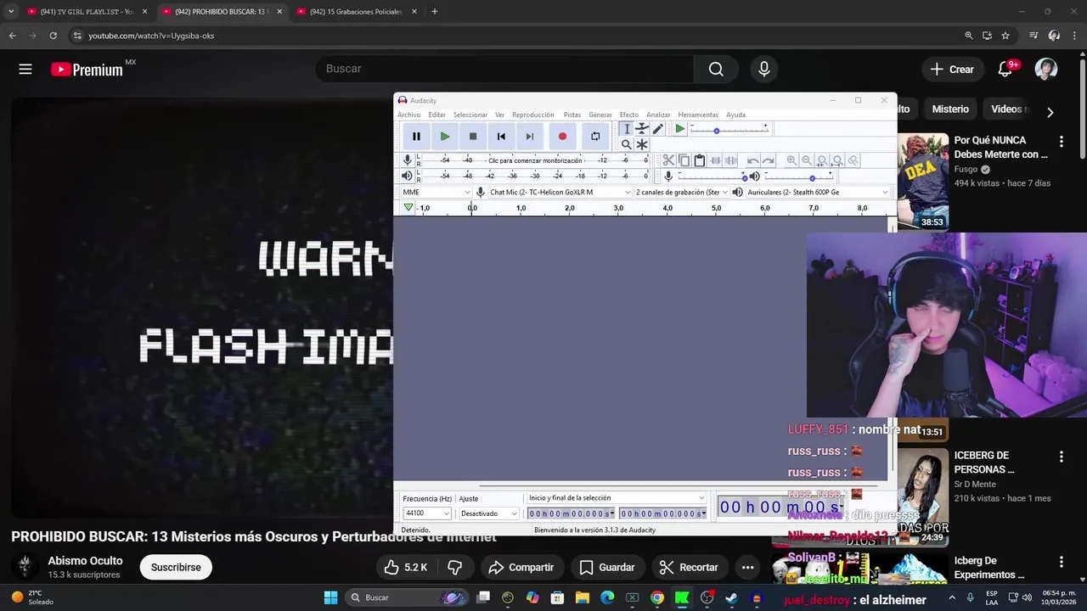The width and height of the screenshot is (1087, 611).
Task: Select the Selection (I-beam) tool
Action: [626, 129]
